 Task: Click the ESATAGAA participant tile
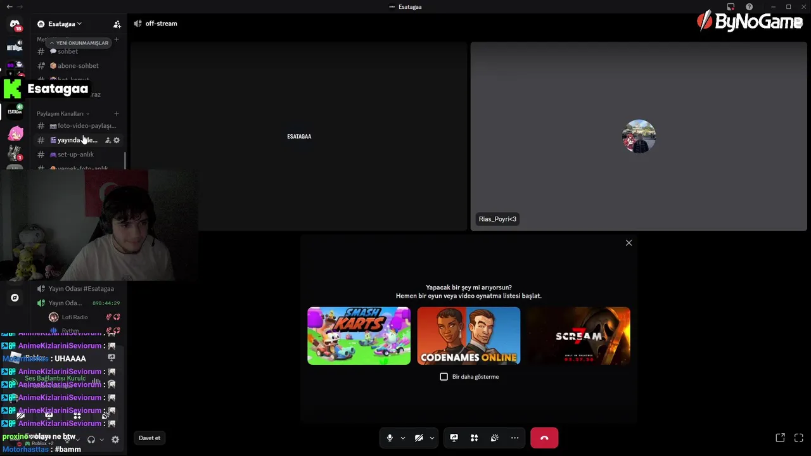click(299, 136)
